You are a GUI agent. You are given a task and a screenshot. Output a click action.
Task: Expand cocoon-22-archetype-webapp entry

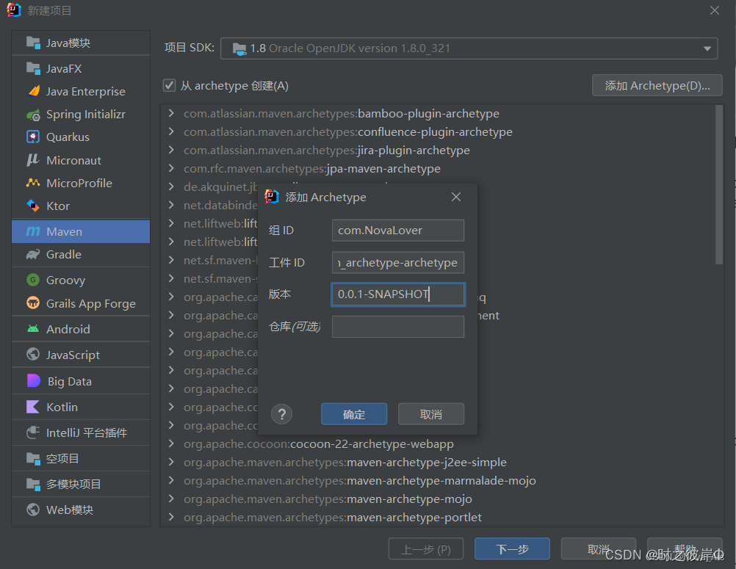(x=171, y=443)
